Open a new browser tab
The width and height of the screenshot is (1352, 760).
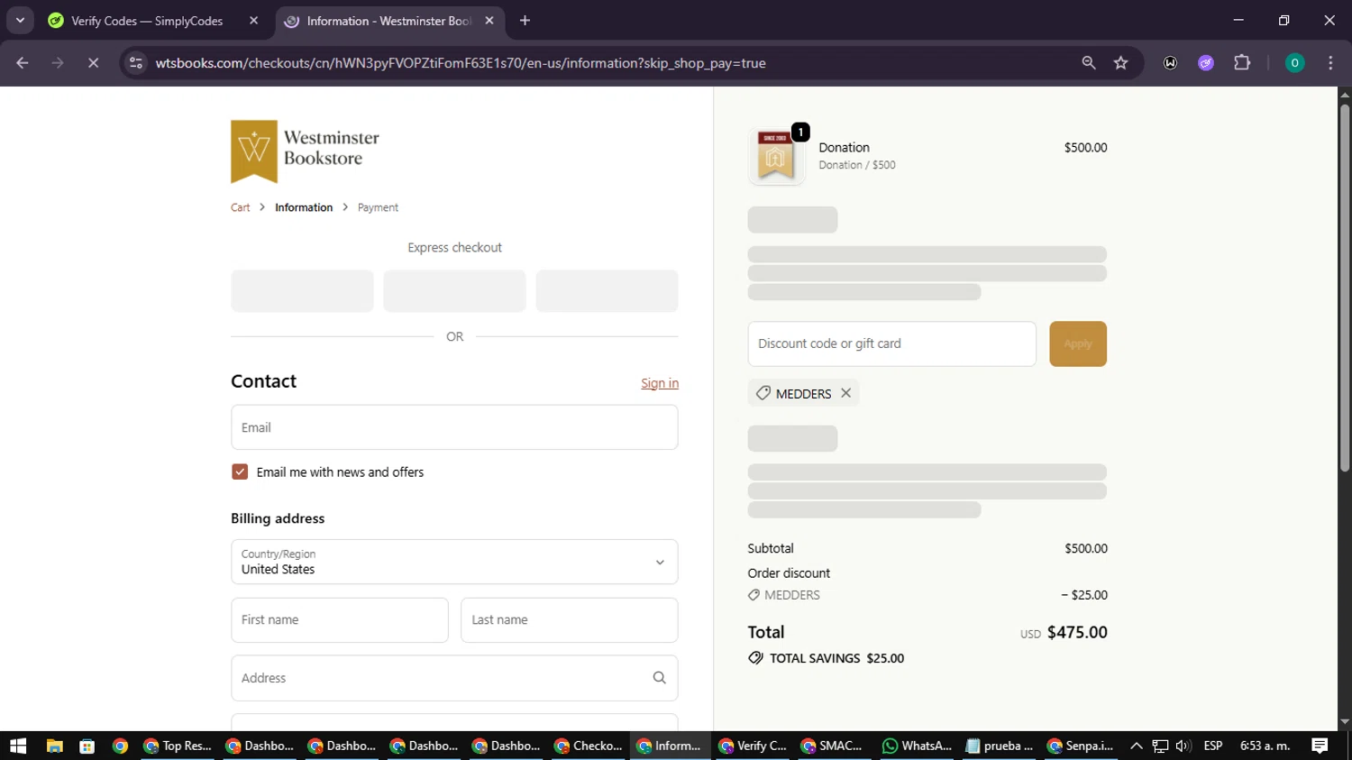tap(525, 21)
